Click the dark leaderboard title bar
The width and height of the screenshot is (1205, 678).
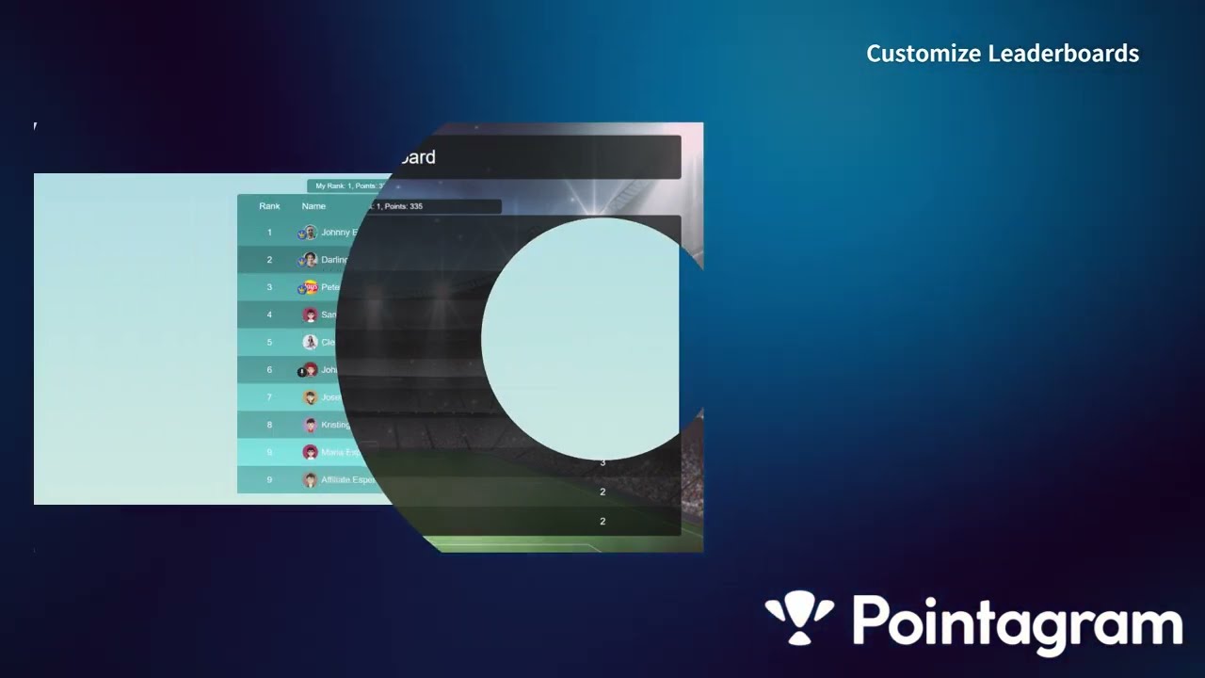(537, 157)
